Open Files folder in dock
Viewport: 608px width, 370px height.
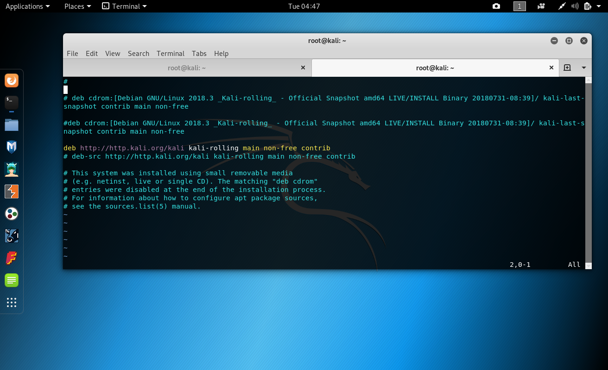point(12,125)
